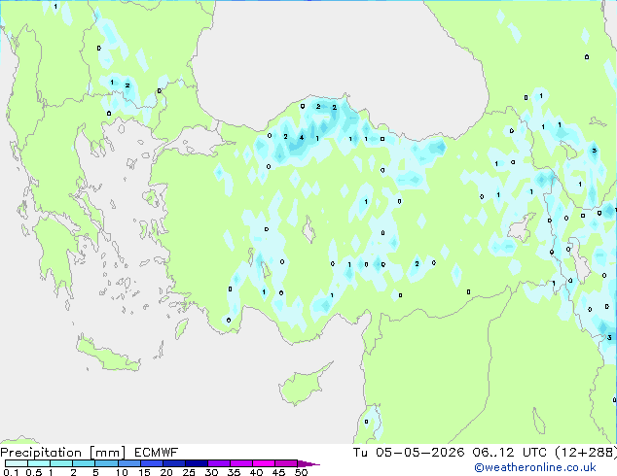Click the legend label '30'
This screenshot has width=617, height=476.
[211, 472]
